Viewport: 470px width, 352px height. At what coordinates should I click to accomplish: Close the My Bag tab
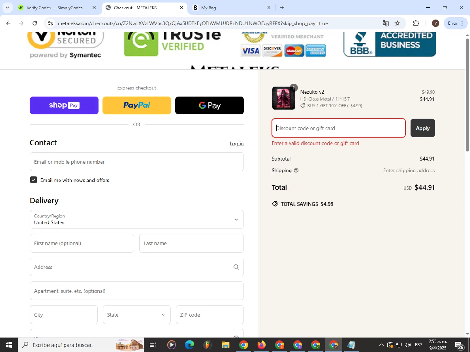coord(269,8)
